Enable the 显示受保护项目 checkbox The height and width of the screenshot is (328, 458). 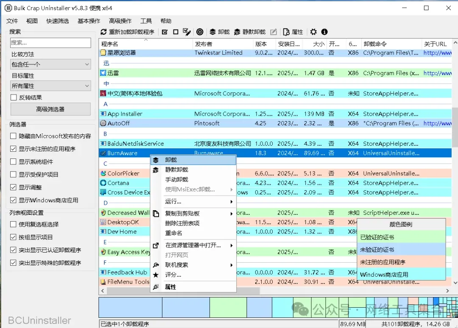13,175
